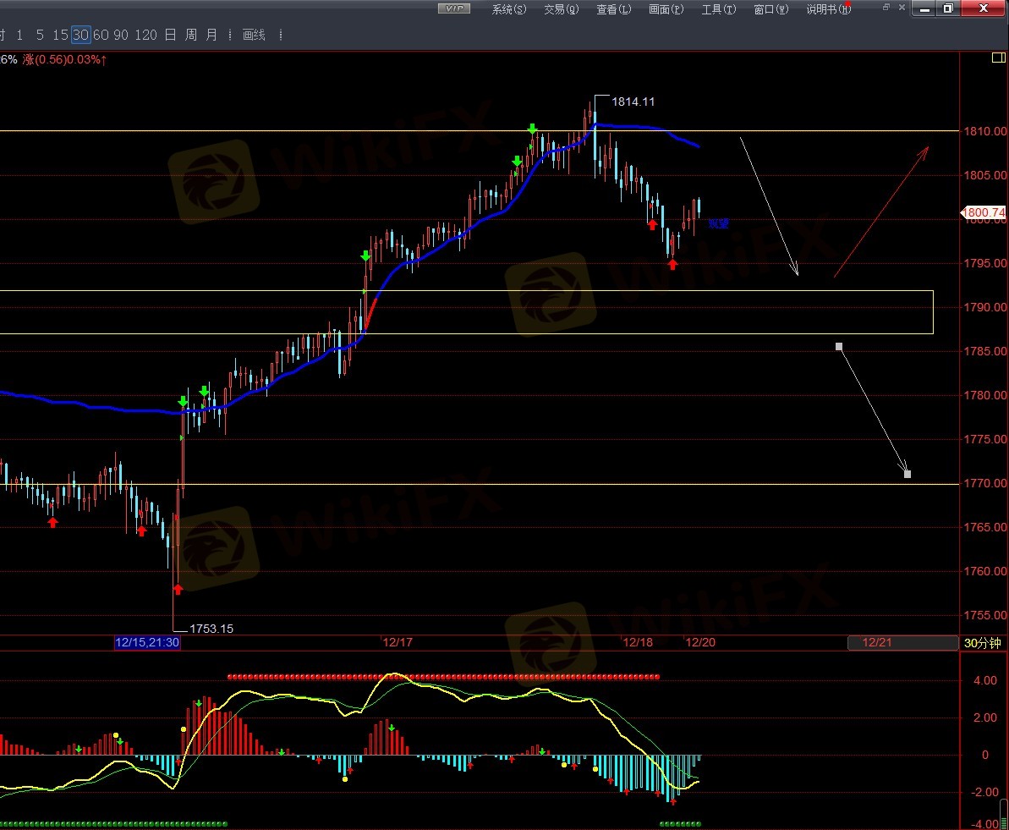This screenshot has width=1009, height=830.
Task: Click the 画线 drawing tools button
Action: [x=254, y=35]
